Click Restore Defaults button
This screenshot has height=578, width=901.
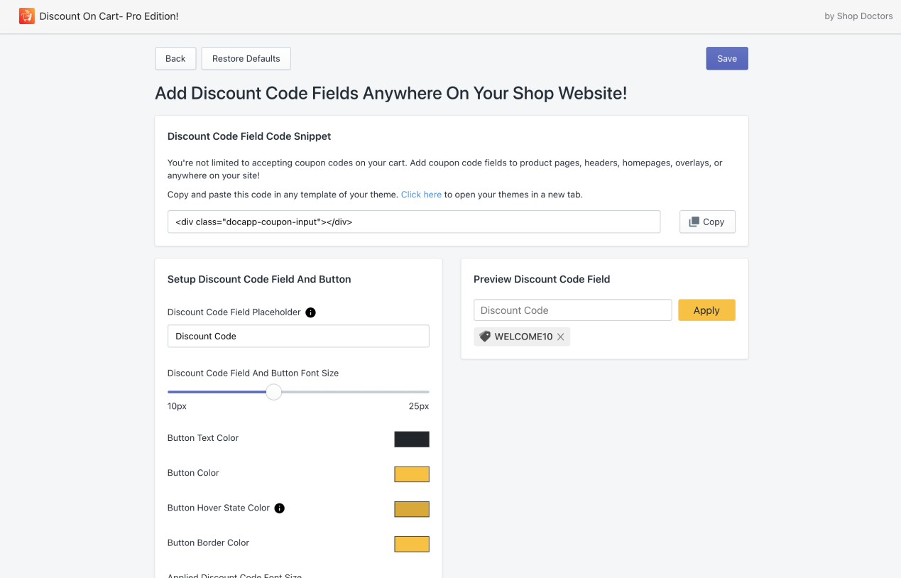click(x=246, y=58)
